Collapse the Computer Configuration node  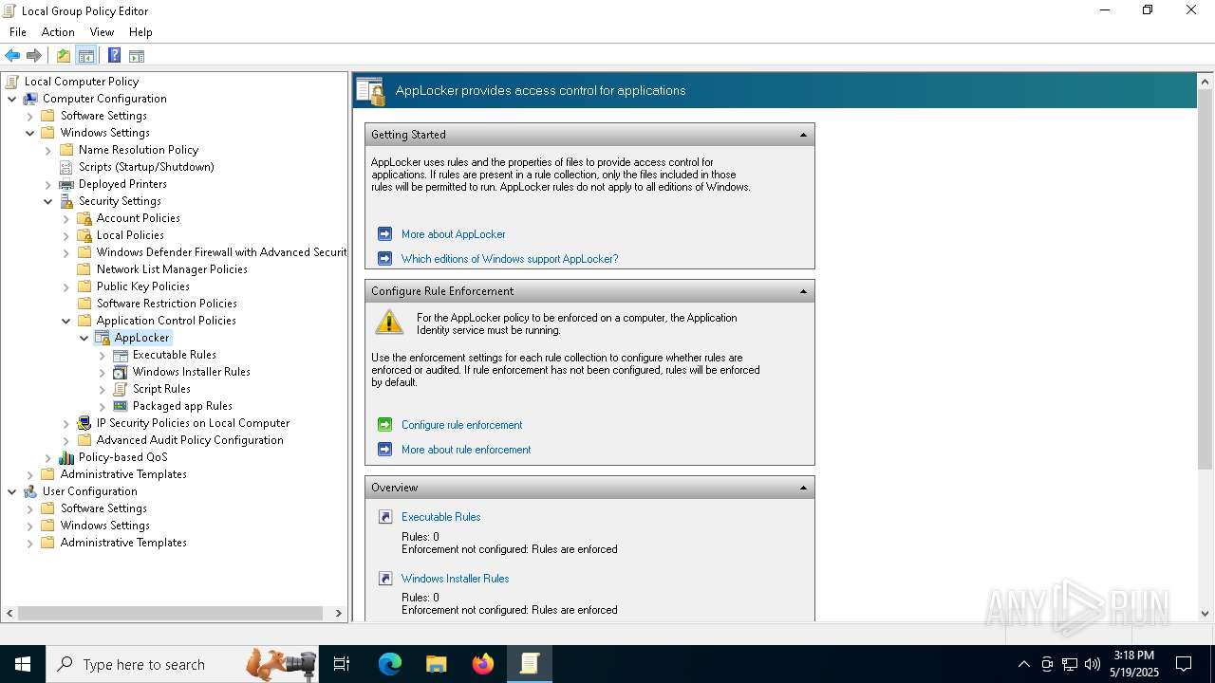tap(12, 99)
